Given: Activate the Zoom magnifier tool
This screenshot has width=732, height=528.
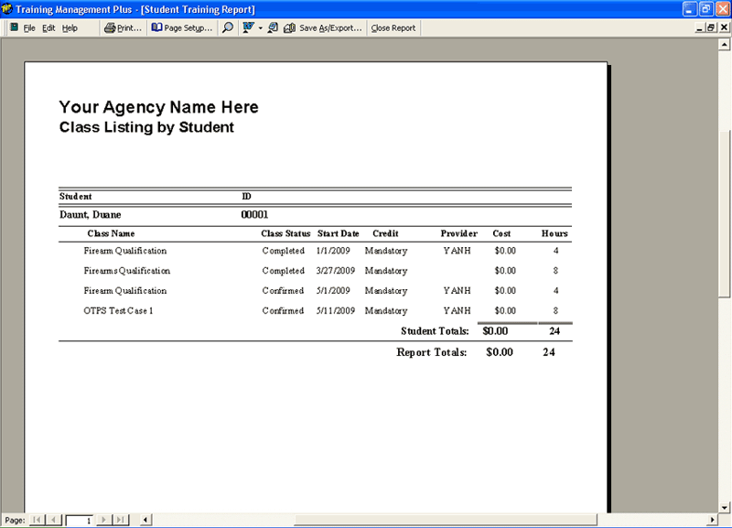Looking at the screenshot, I should pyautogui.click(x=227, y=27).
